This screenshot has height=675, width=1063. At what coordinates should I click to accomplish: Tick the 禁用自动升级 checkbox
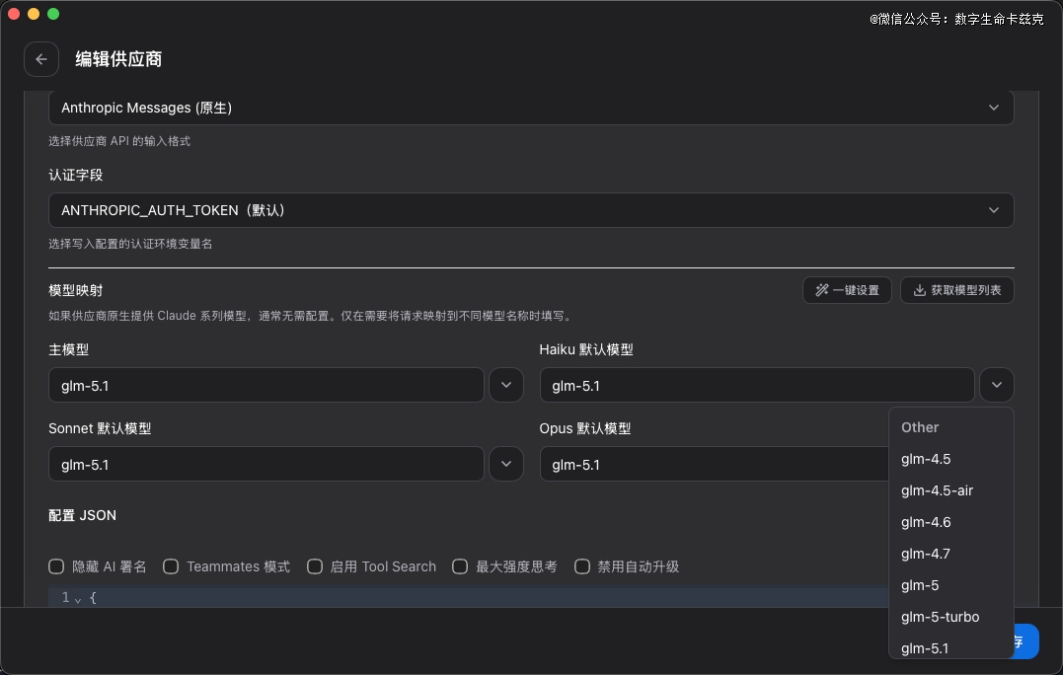pos(582,566)
